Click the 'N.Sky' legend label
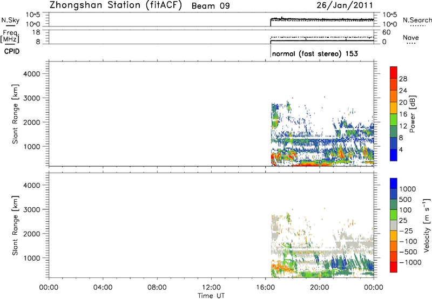Image resolution: width=432 pixels, height=299 pixels. [10, 20]
